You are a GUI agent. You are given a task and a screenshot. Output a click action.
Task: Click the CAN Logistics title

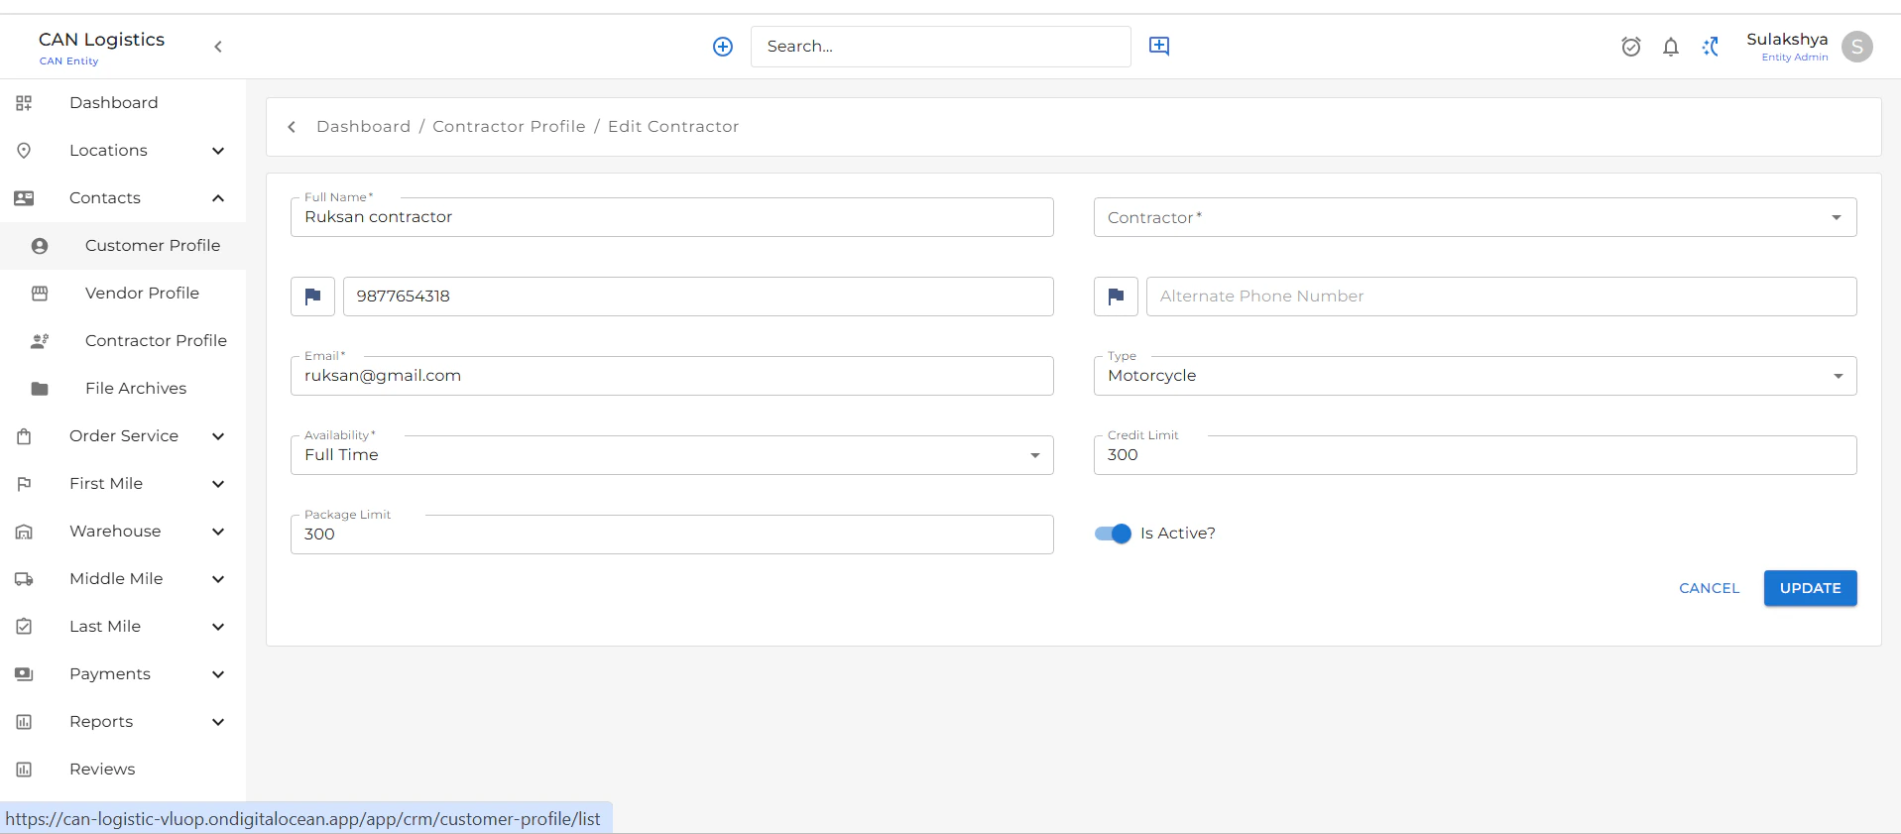(101, 40)
